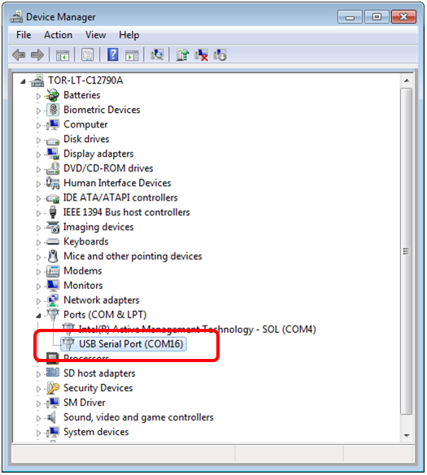Expand the Computer category arrow
Screen dimensions: 427x475
[38, 125]
